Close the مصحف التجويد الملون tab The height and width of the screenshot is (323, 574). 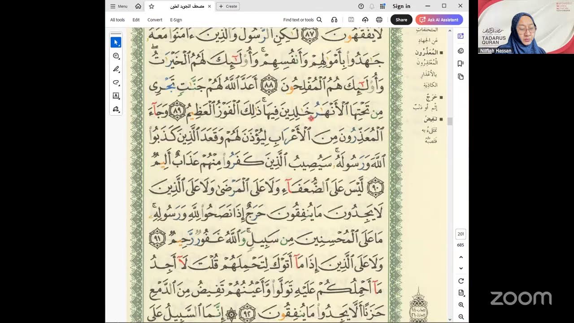(x=209, y=6)
